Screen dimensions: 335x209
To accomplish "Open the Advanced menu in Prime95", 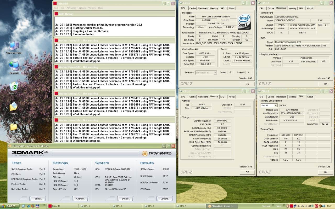I will click(x=71, y=8).
